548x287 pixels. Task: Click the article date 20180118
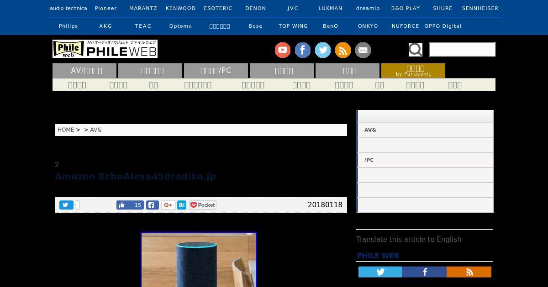(x=325, y=205)
